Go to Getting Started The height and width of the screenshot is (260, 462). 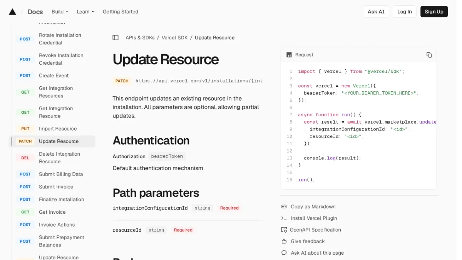click(x=121, y=12)
